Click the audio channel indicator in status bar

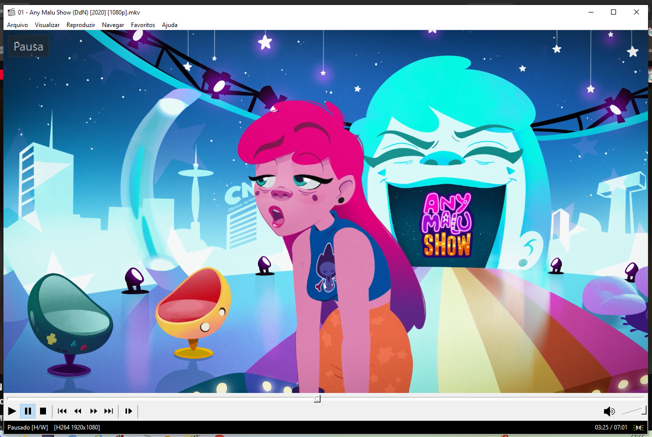(638, 427)
